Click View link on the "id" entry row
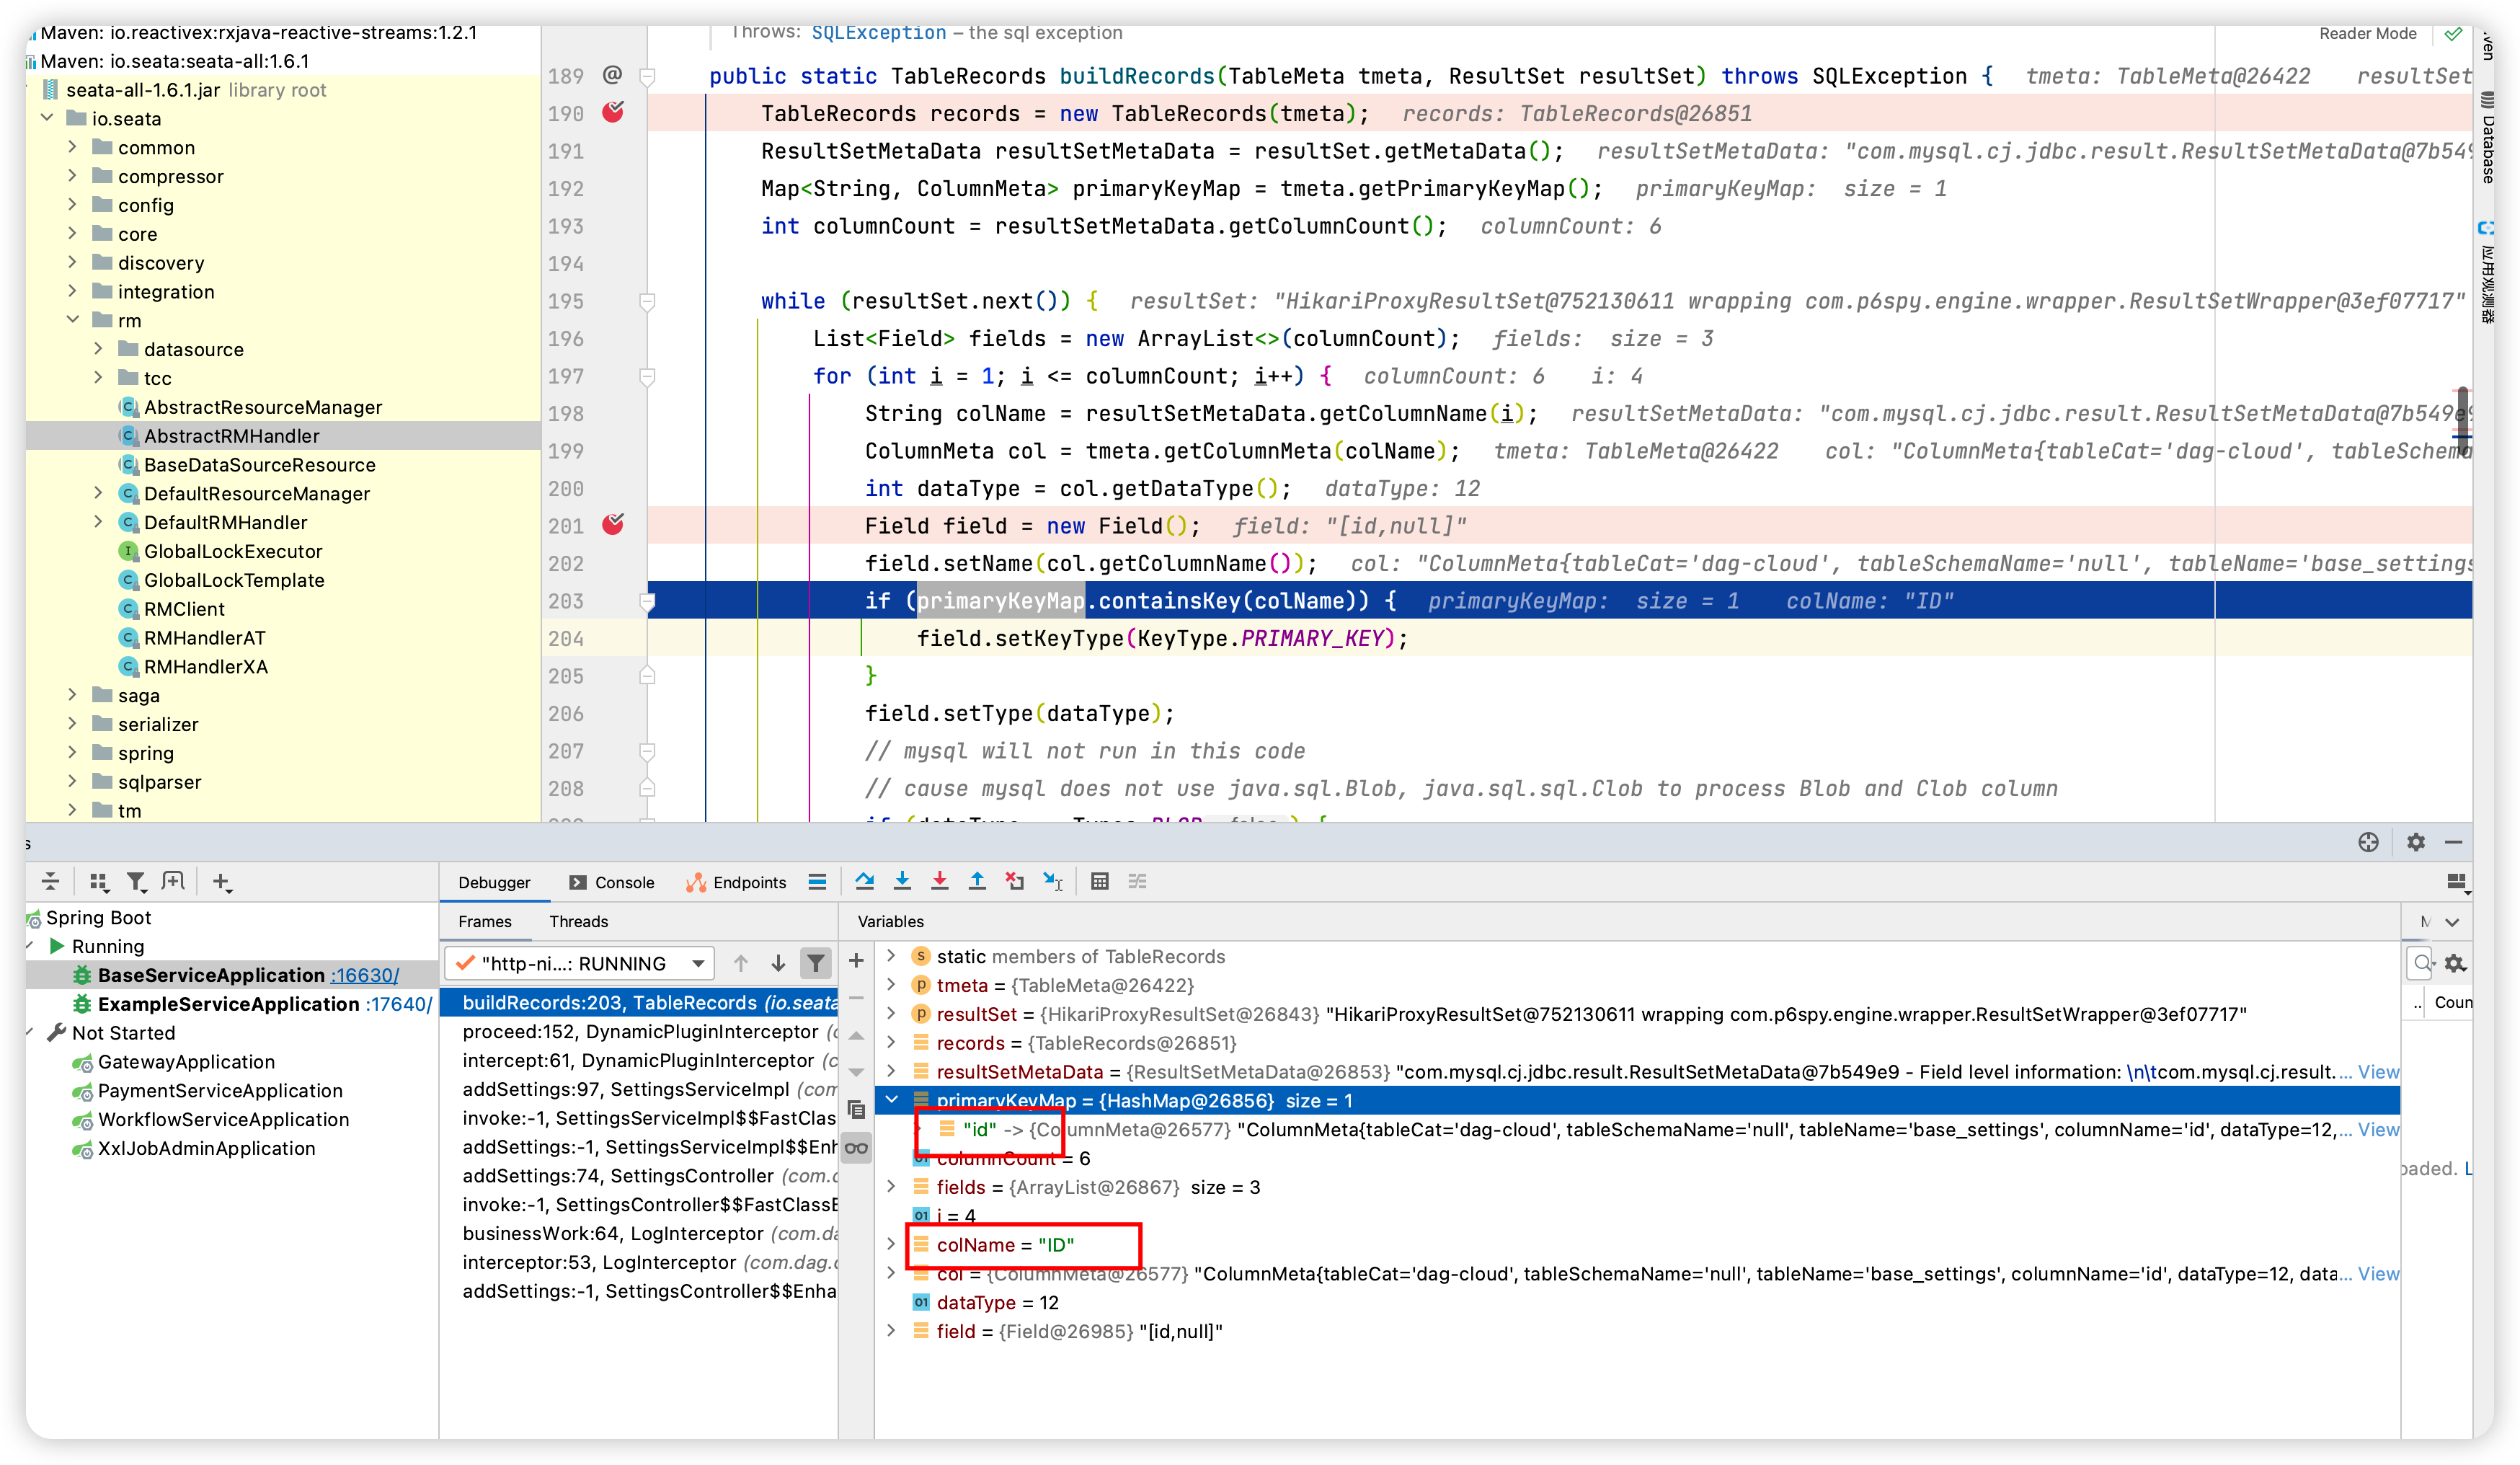Viewport: 2520px width, 1465px height. pos(2378,1130)
